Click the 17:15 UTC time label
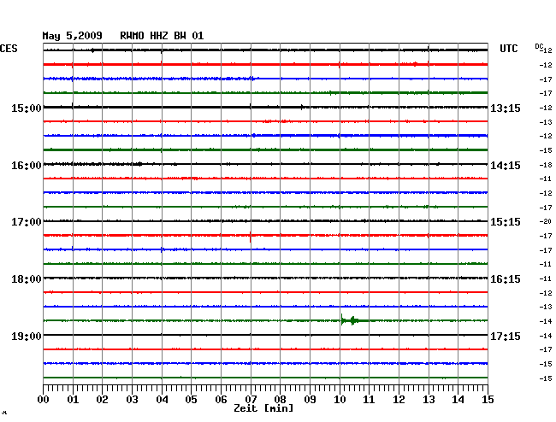The width and height of the screenshot is (556, 422). (506, 336)
